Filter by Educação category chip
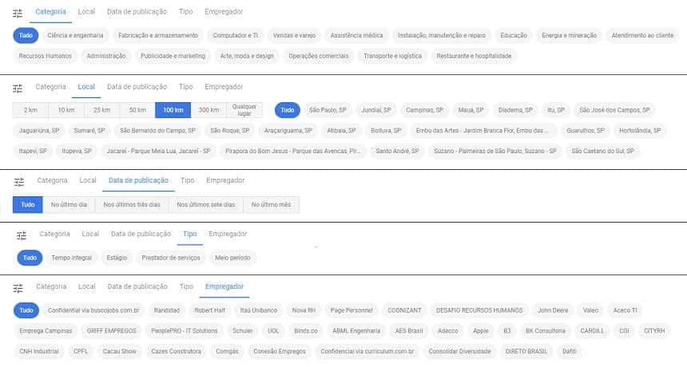Image resolution: width=687 pixels, height=367 pixels. click(514, 35)
